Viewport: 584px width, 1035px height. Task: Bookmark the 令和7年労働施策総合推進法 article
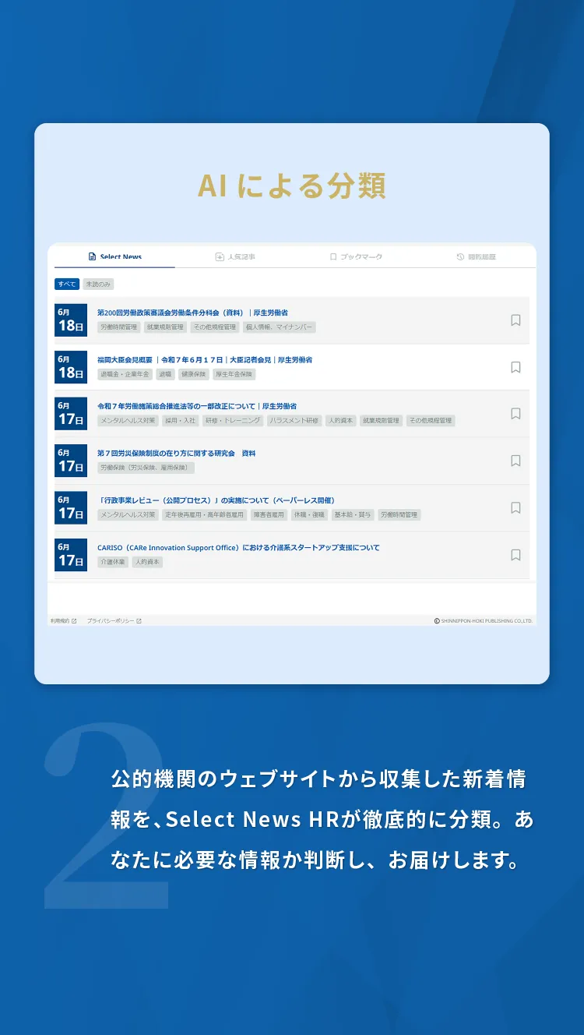[x=515, y=413]
